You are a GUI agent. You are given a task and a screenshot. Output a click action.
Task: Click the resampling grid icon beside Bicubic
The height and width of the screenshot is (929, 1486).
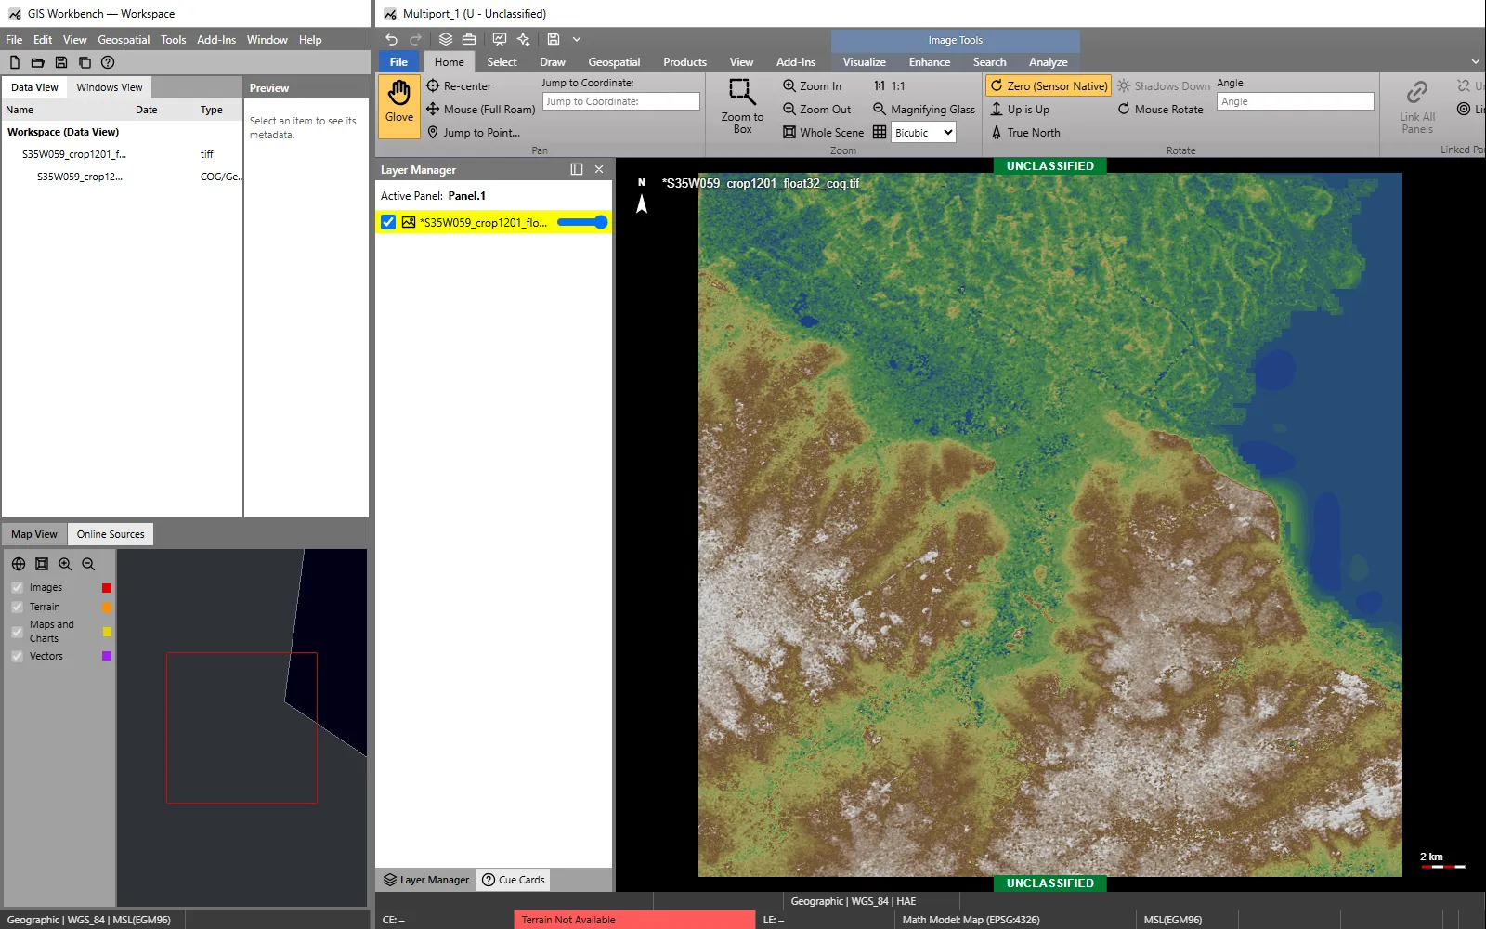point(880,132)
